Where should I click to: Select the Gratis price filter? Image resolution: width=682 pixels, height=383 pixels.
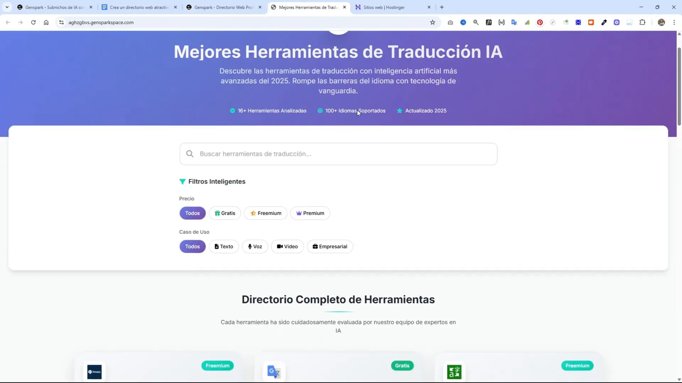tap(225, 213)
